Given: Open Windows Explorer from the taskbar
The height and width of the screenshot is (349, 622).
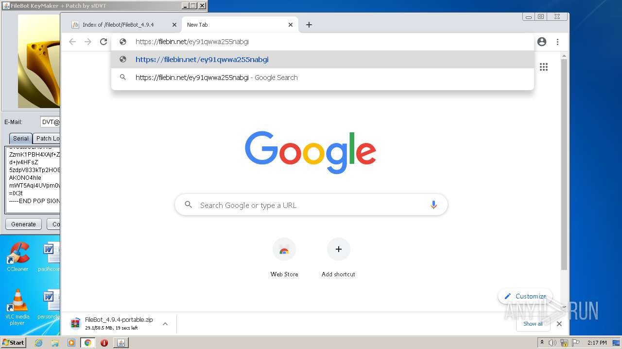Looking at the screenshot, I should (55, 343).
